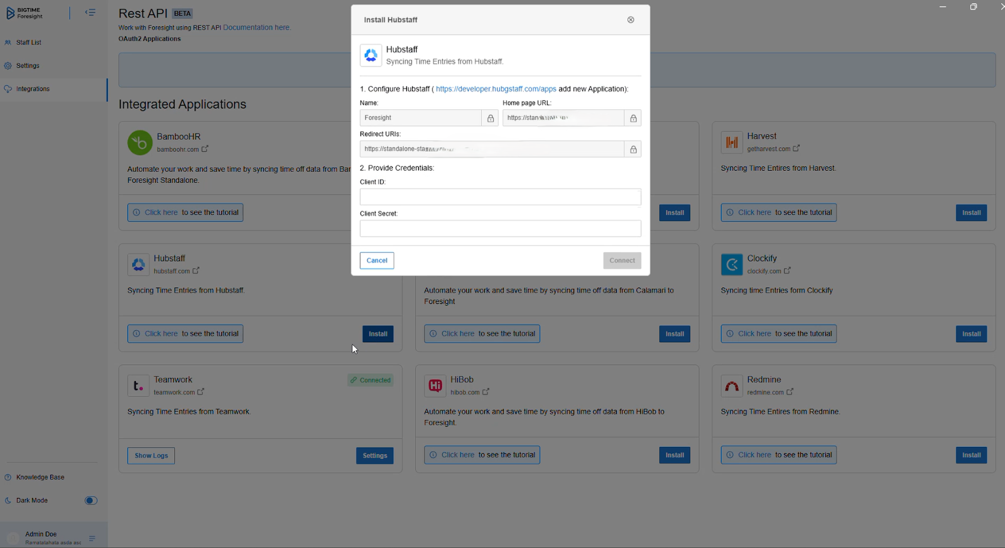Click the Knowledge Base help icon

coord(8,478)
